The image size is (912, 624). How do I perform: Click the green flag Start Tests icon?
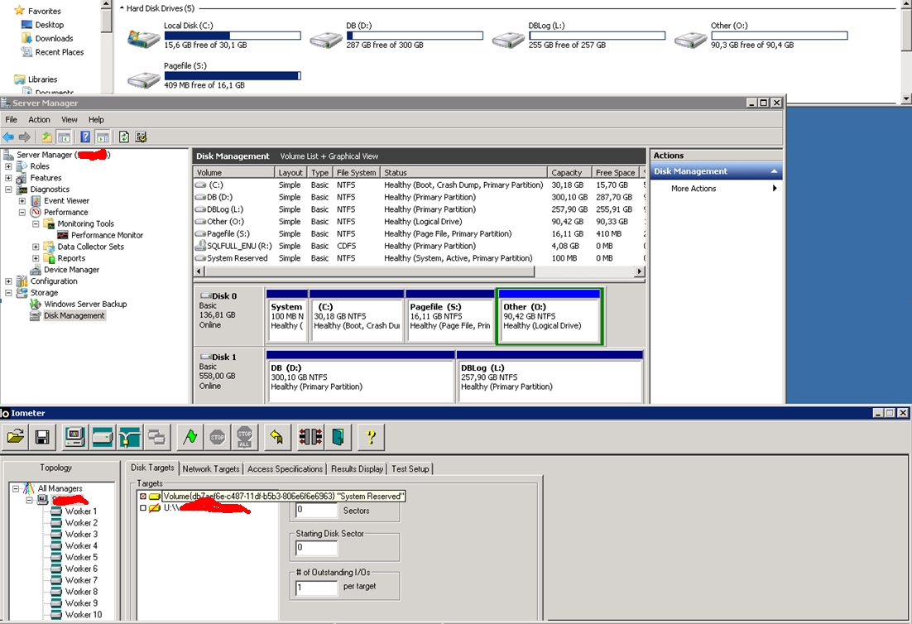(x=191, y=436)
